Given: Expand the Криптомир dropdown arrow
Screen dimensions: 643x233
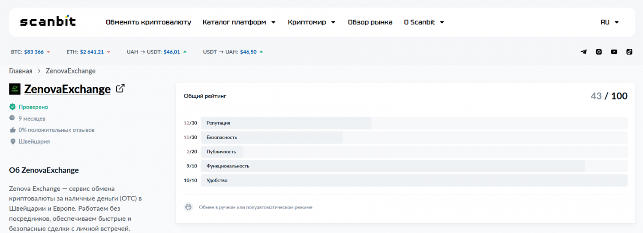Looking at the screenshot, I should click(333, 22).
